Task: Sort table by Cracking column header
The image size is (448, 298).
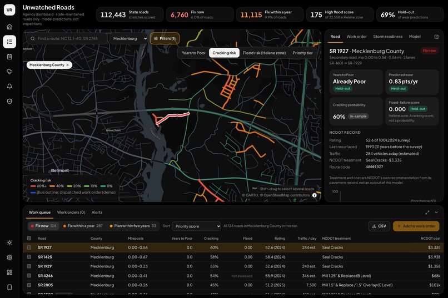Action: 211,239
